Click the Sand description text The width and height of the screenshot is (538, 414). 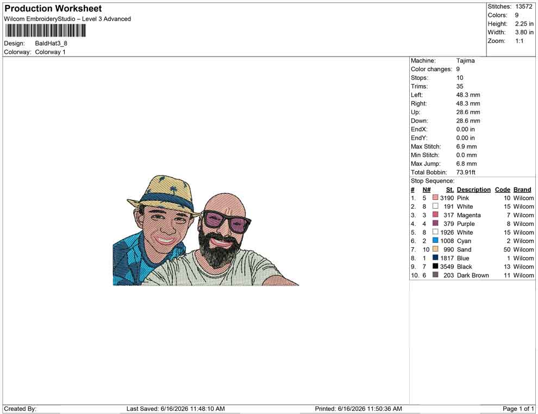pyautogui.click(x=464, y=249)
